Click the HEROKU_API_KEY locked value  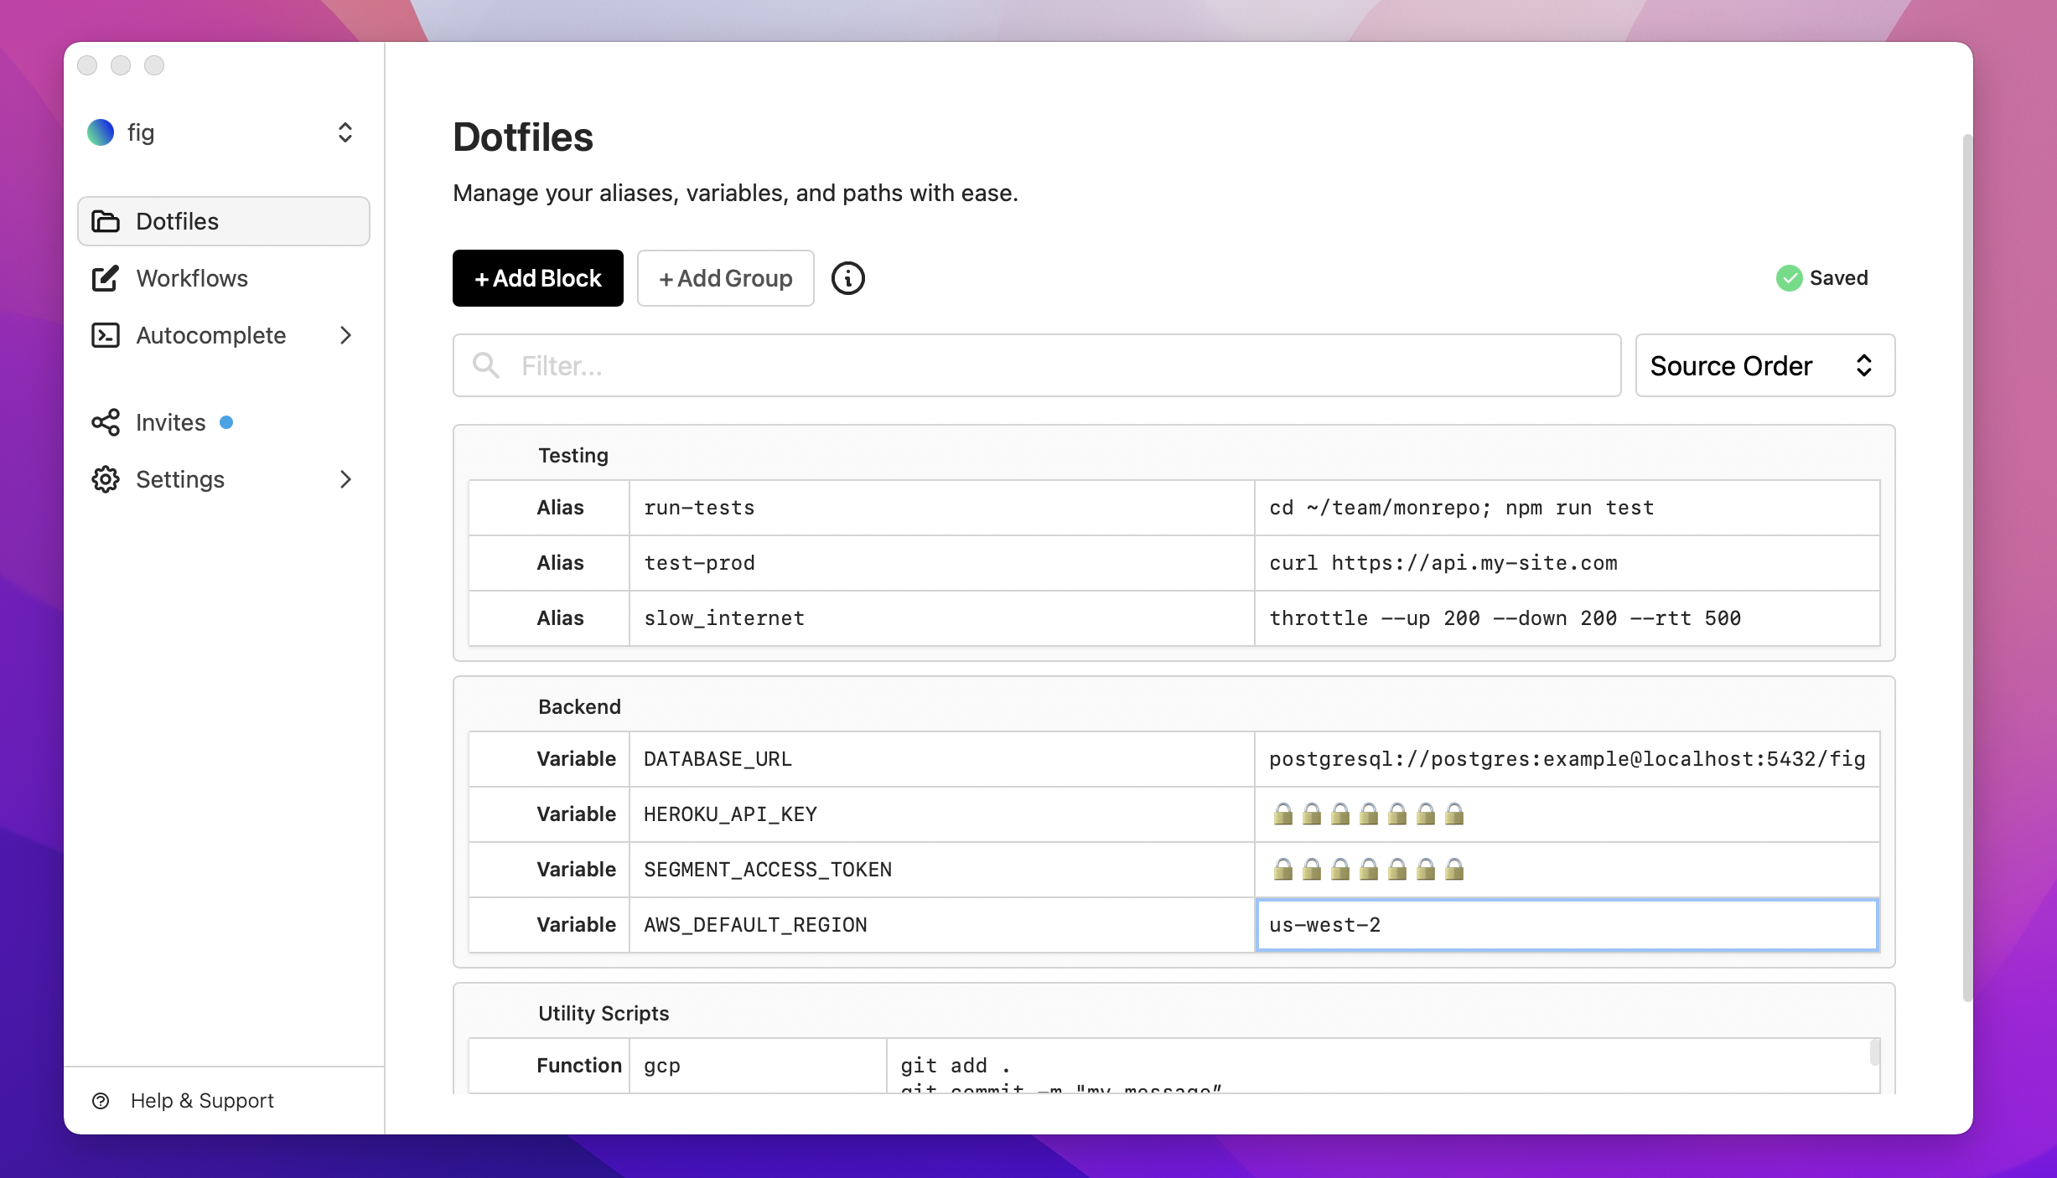tap(1368, 814)
